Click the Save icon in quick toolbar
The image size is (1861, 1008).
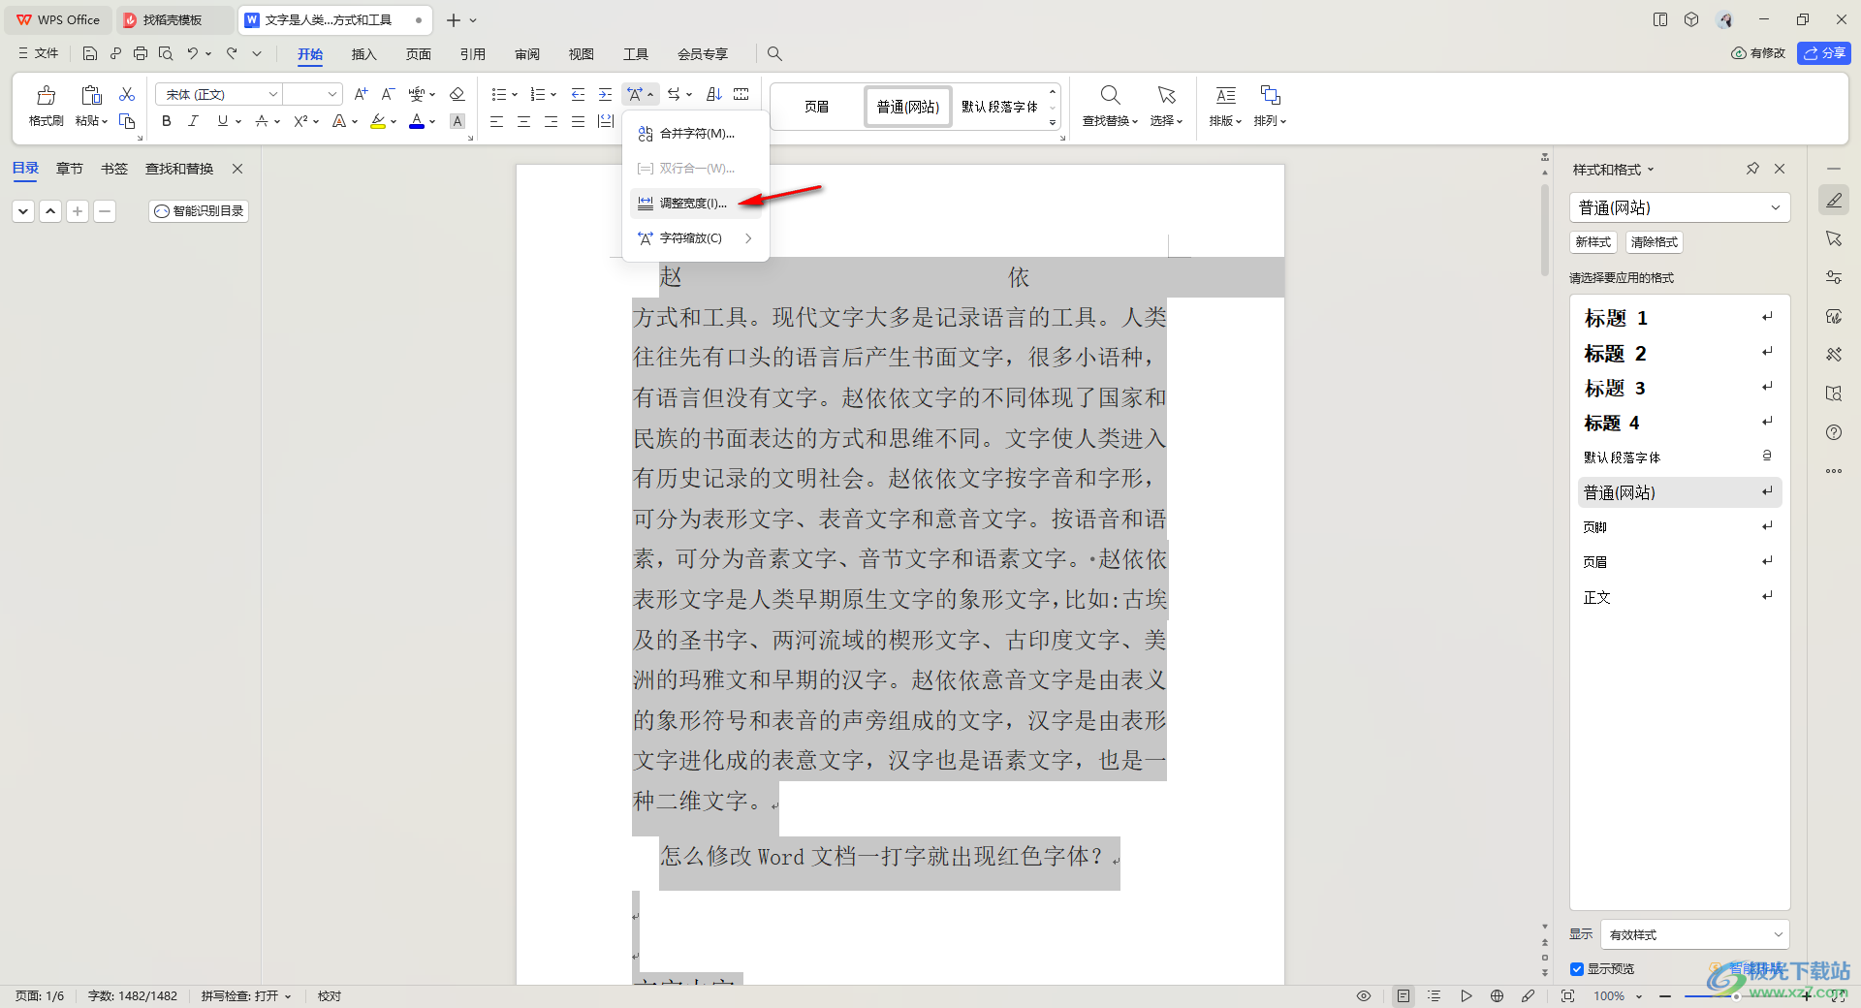click(x=90, y=53)
